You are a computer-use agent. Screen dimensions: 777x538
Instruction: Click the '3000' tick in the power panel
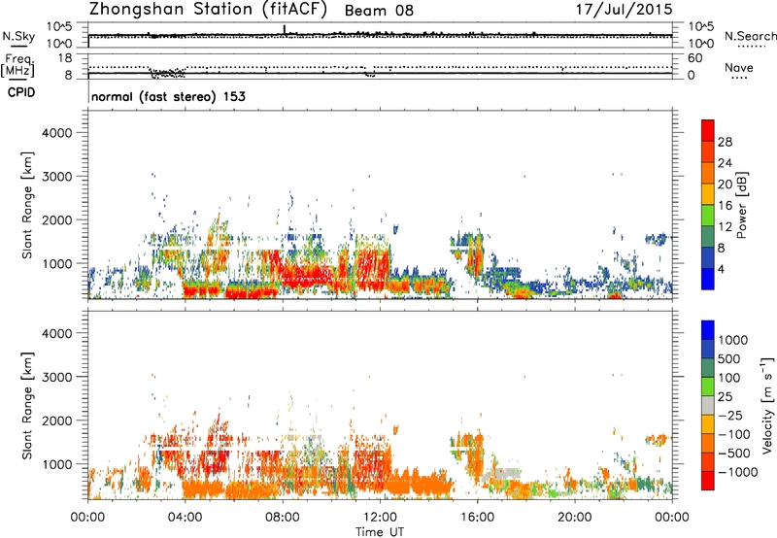pyautogui.click(x=57, y=177)
